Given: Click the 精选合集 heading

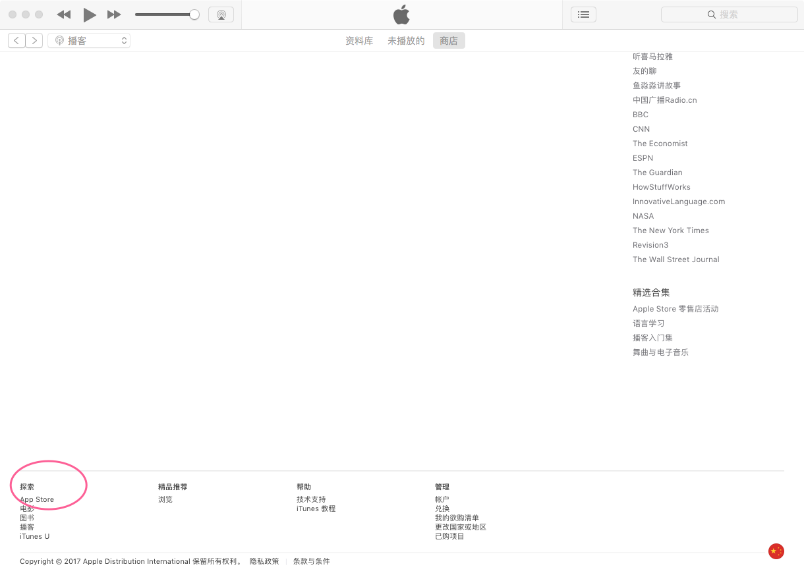Looking at the screenshot, I should [651, 292].
